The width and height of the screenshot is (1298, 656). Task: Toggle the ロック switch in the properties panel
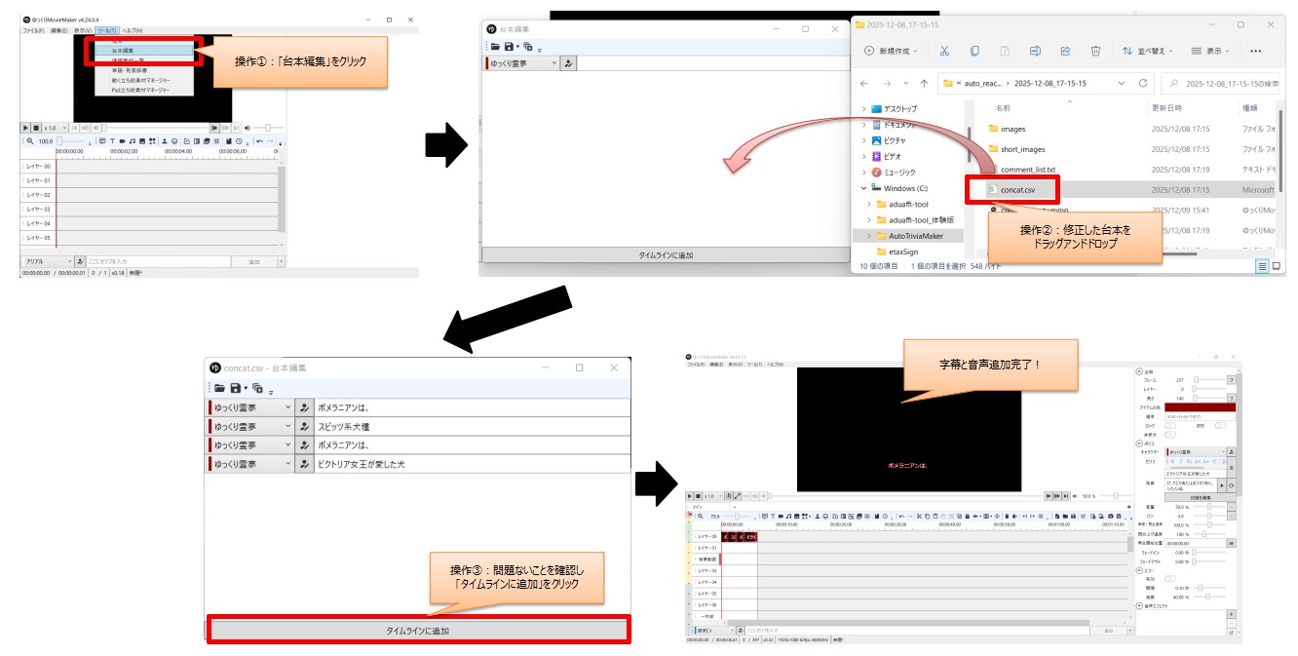(1170, 426)
